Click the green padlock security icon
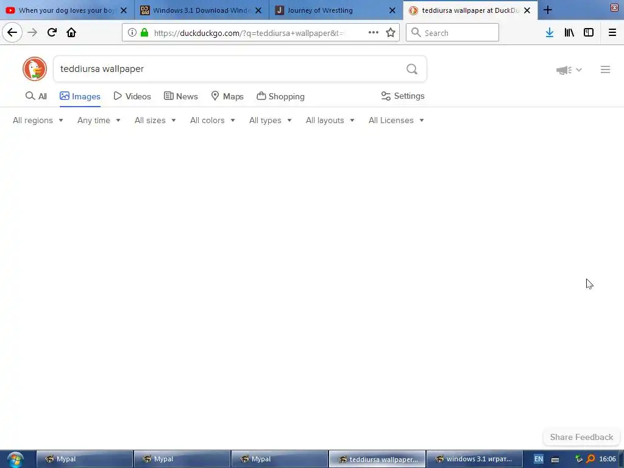624x468 pixels. (x=144, y=33)
